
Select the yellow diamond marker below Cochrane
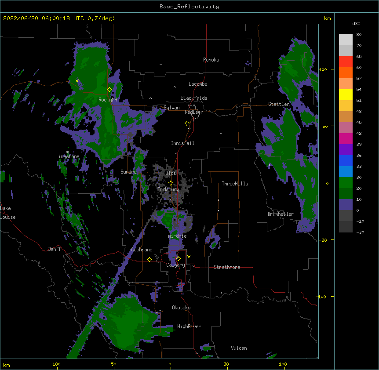click(x=149, y=260)
